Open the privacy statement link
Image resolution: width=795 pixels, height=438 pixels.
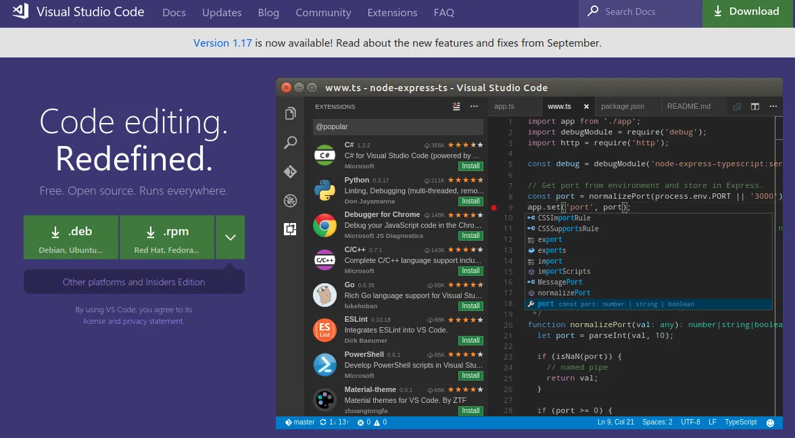click(153, 321)
